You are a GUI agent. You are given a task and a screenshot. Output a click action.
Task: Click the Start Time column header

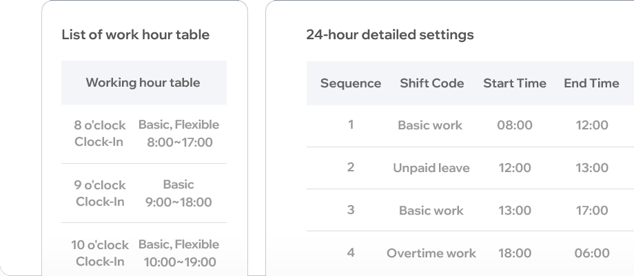pos(515,83)
